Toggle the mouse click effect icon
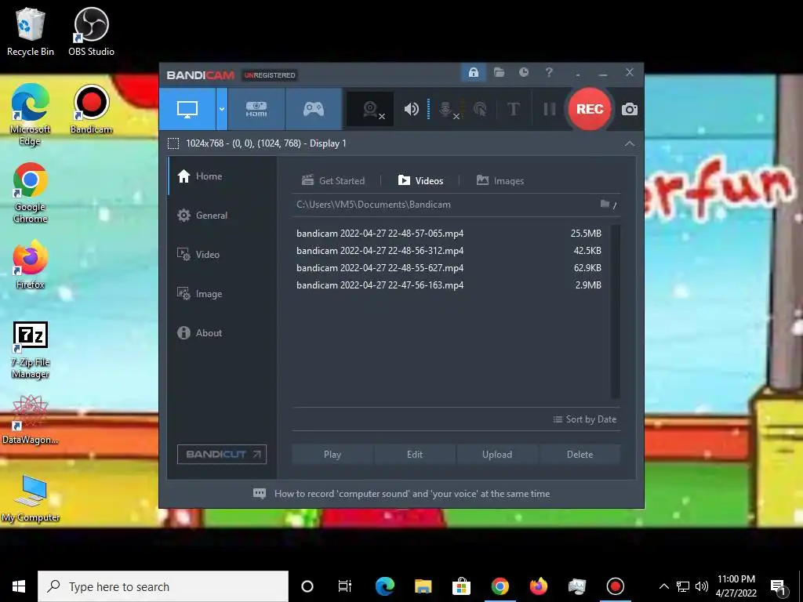This screenshot has width=803, height=602. (x=480, y=109)
